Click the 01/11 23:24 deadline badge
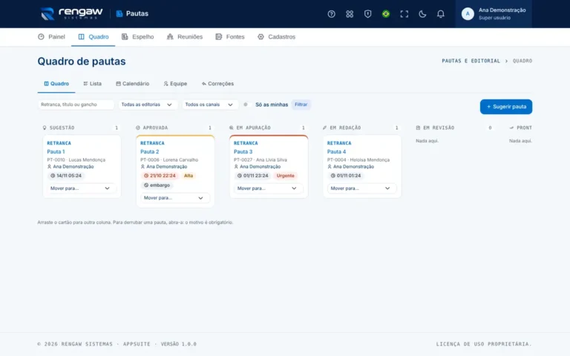The width and height of the screenshot is (570, 356). point(253,176)
